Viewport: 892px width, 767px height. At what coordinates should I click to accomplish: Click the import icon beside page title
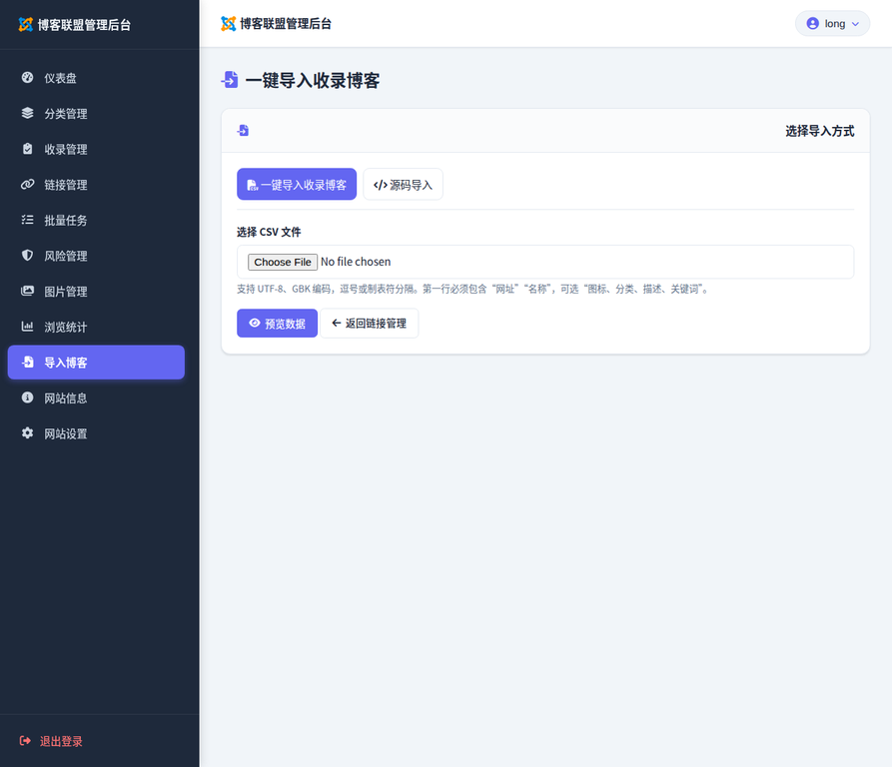pyautogui.click(x=230, y=80)
